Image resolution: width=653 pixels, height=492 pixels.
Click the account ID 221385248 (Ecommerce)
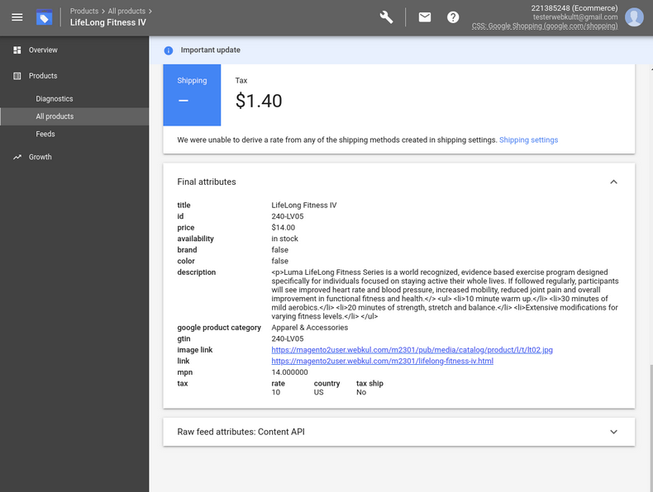[x=574, y=8]
